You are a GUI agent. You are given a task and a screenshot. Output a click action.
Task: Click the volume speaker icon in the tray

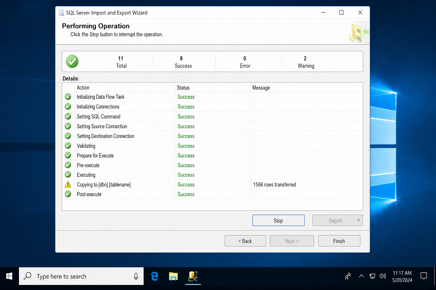point(383,276)
